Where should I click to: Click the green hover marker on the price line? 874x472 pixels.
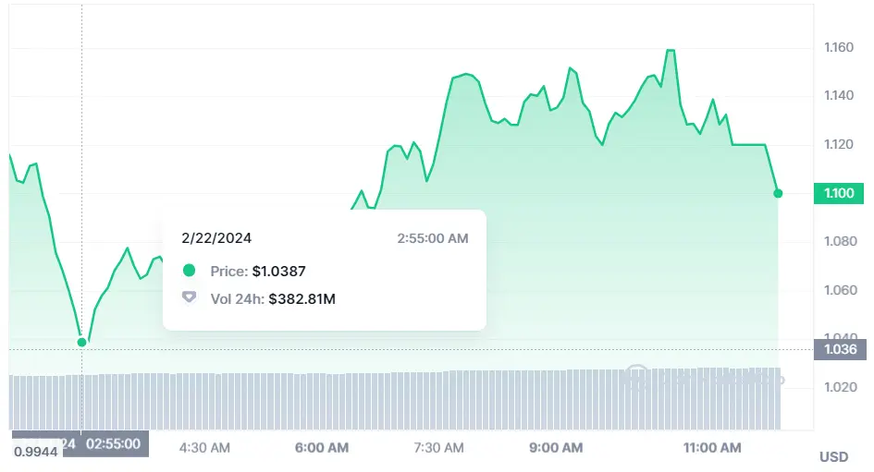81,343
